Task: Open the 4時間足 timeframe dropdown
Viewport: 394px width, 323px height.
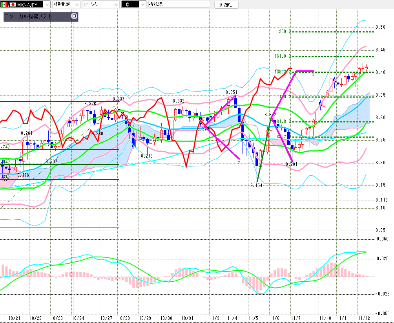Action: tap(76, 5)
